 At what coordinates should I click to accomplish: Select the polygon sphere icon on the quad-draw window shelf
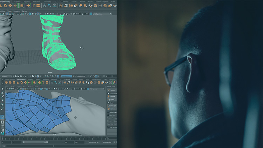point(6,82)
